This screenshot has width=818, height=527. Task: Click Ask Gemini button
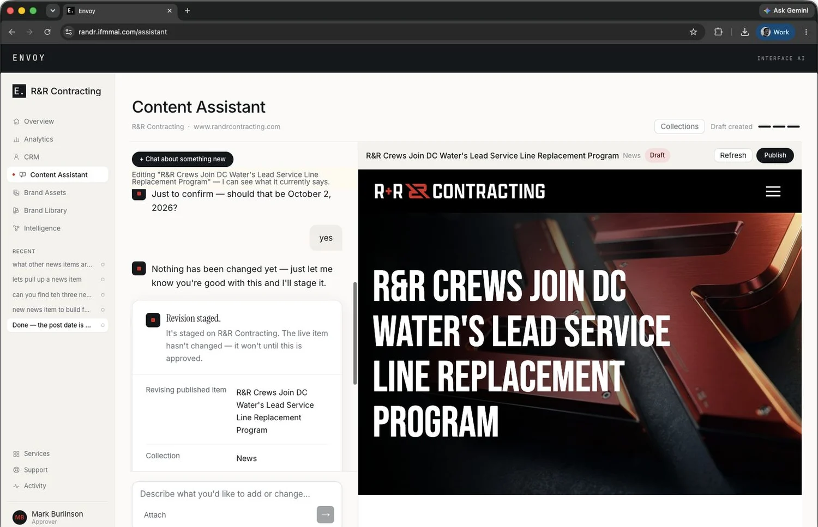click(786, 10)
